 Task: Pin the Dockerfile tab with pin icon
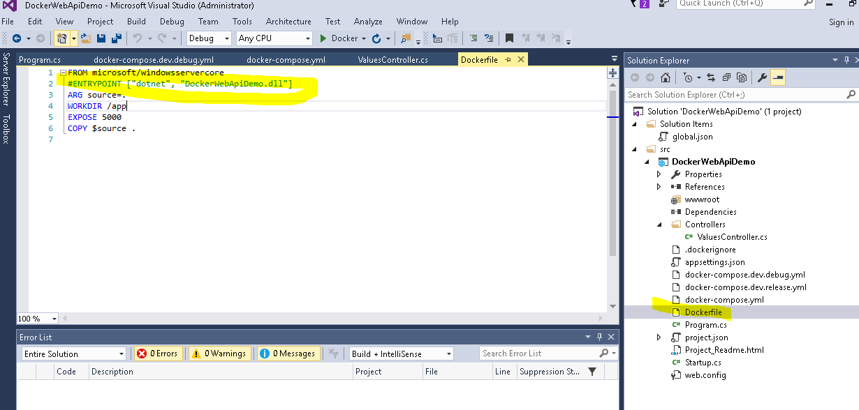tap(508, 60)
